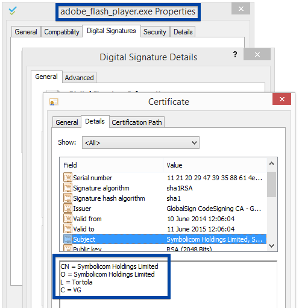This screenshot has width=299, height=308.
Task: Click the L = Tortola line
Action: (77, 282)
